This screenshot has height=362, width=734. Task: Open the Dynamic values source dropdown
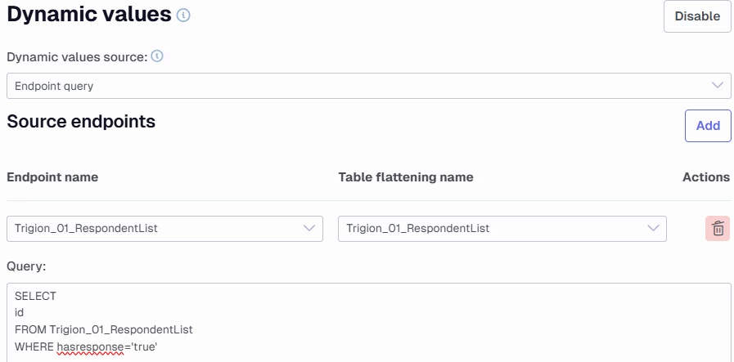click(360, 85)
